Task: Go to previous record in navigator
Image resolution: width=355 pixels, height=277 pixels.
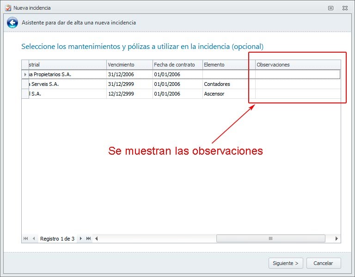Action: (33, 239)
